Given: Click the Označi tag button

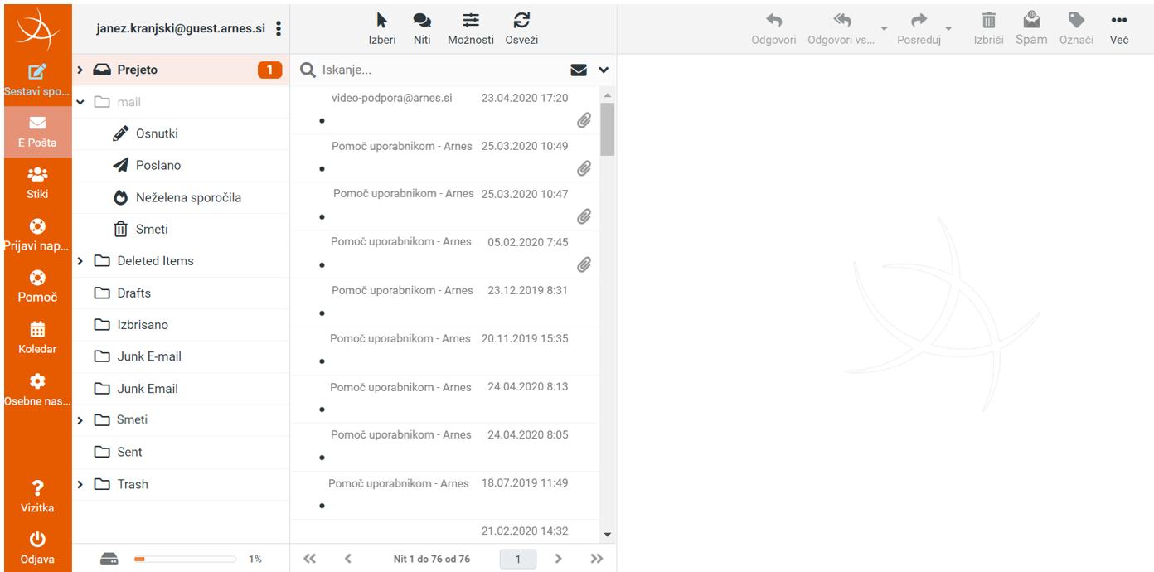Looking at the screenshot, I should tap(1076, 28).
